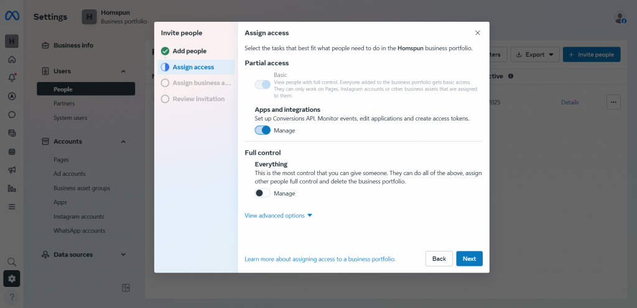Collapse the Users section chevron
637x308 pixels.
coord(124,71)
